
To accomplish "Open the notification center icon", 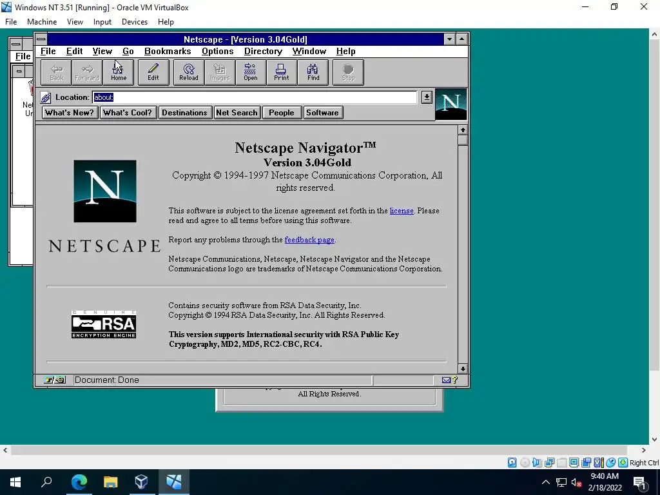I will point(639,482).
